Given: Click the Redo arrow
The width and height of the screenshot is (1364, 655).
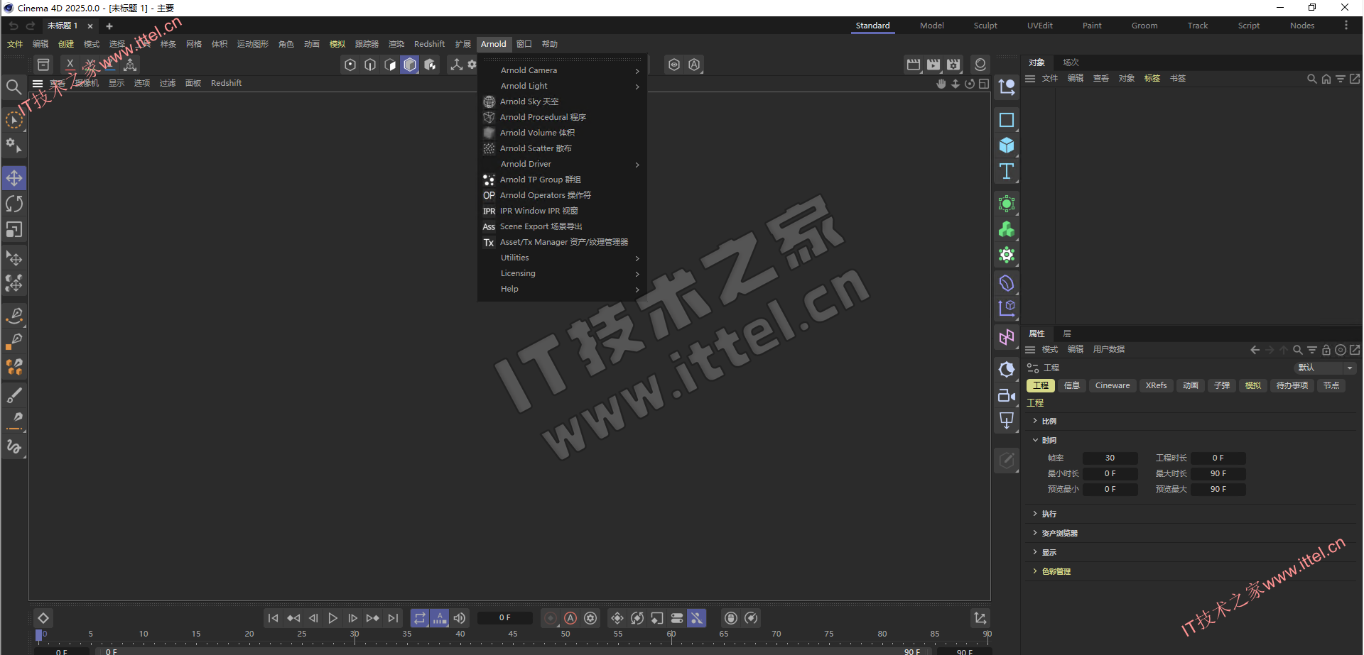Looking at the screenshot, I should click(x=31, y=26).
